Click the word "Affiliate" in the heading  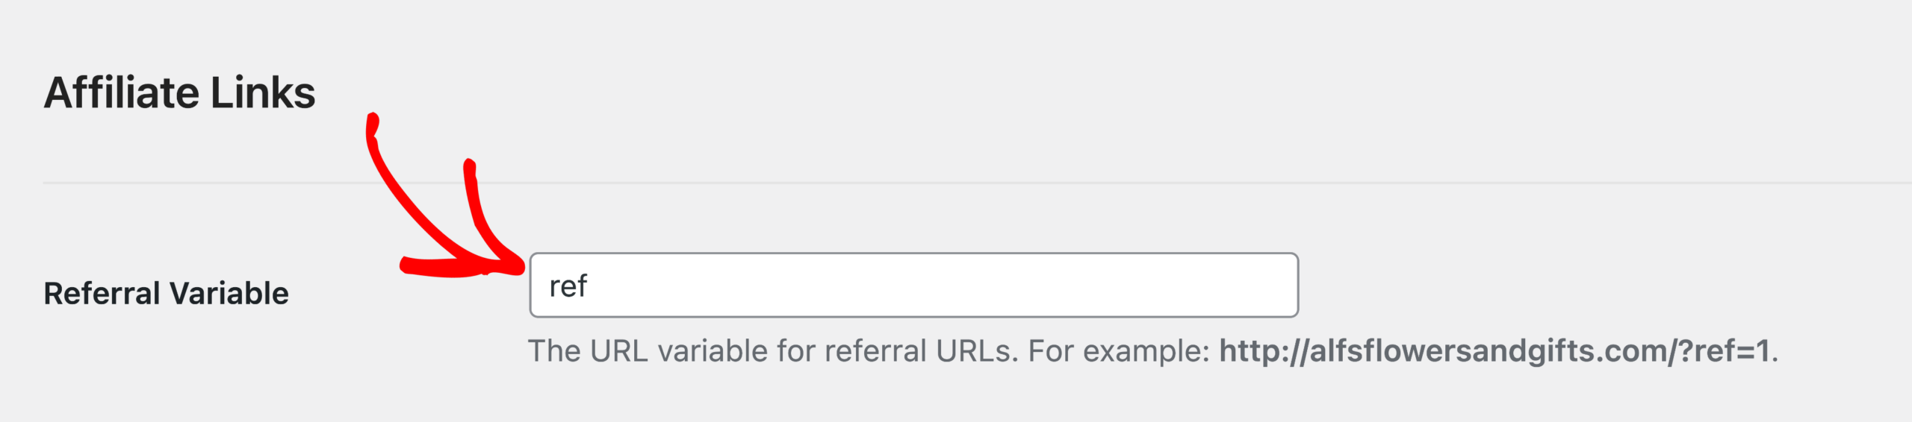click(121, 92)
